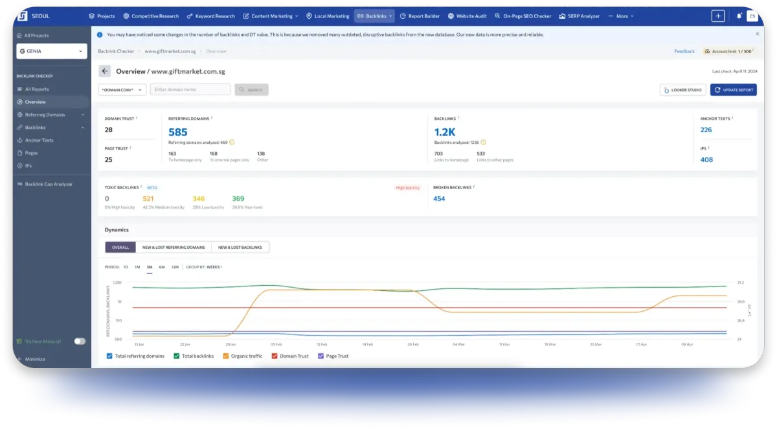777x429 pixels.
Task: Open the 408 IPs link
Action: pyautogui.click(x=706, y=159)
